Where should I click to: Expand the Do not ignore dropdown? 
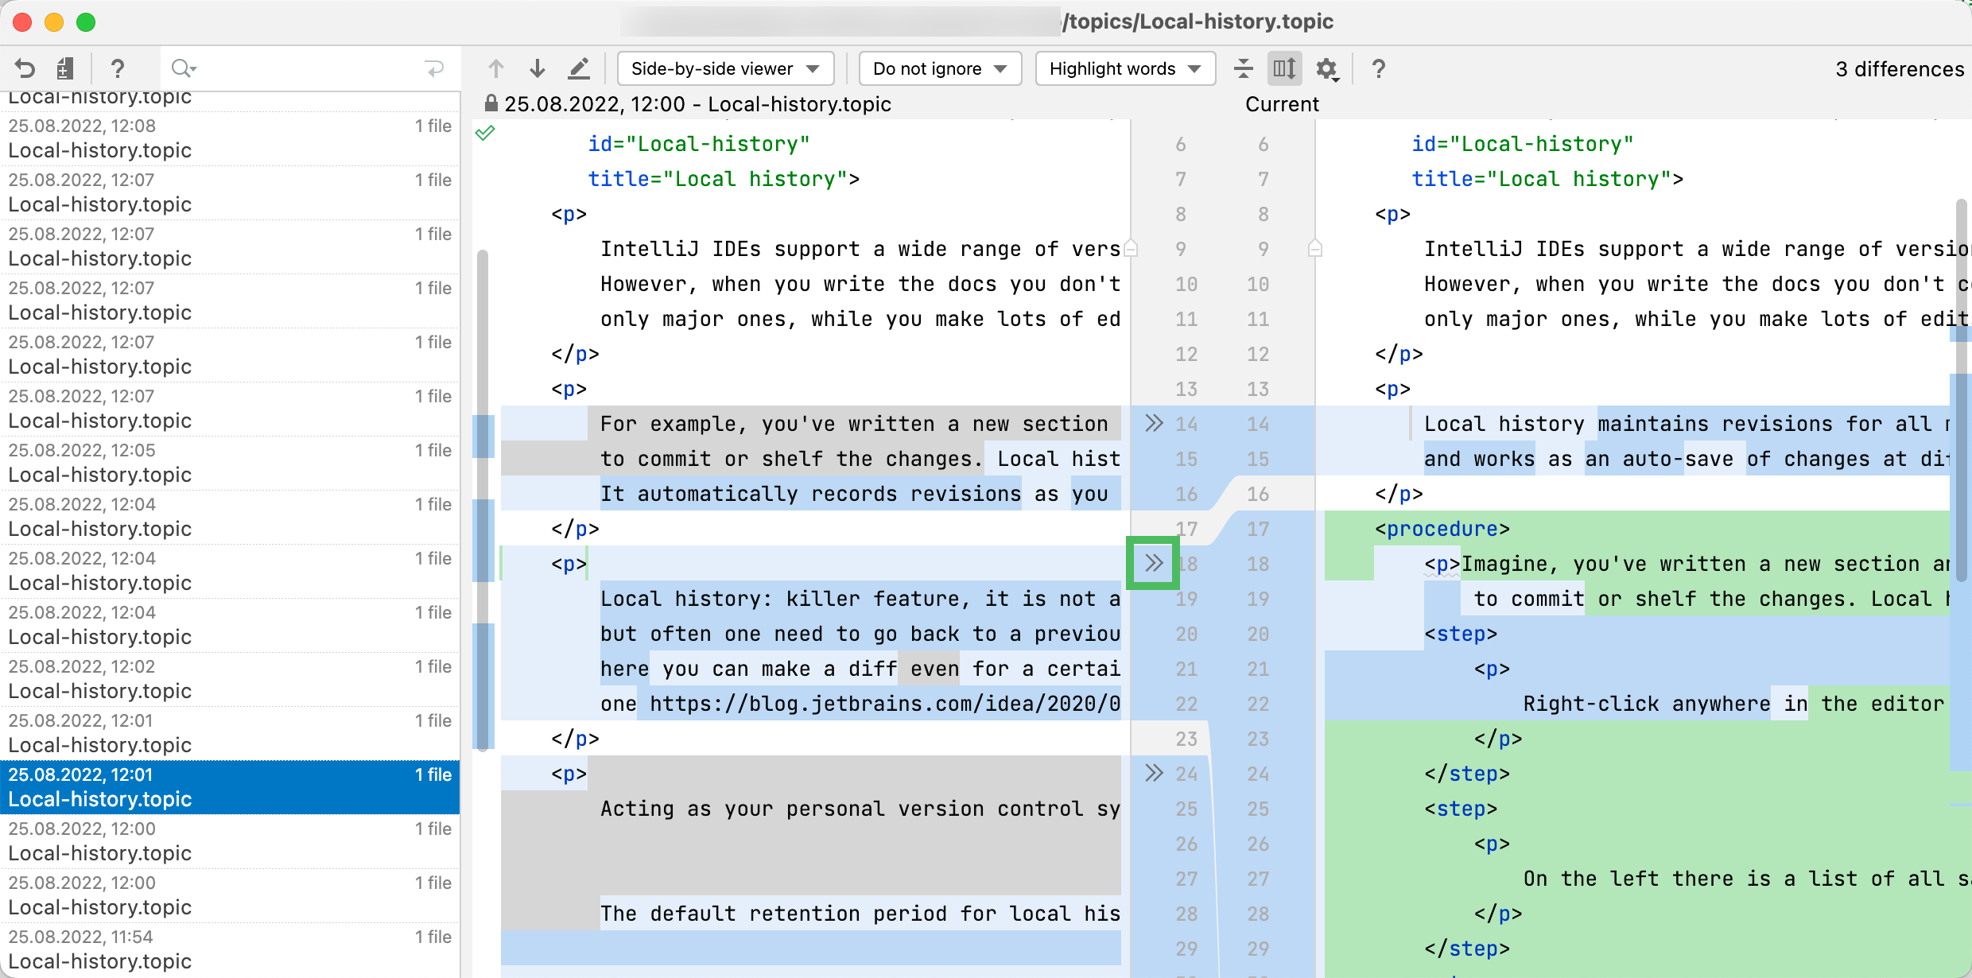[940, 68]
